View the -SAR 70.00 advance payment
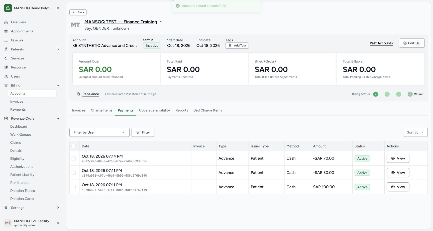 [x=398, y=158]
